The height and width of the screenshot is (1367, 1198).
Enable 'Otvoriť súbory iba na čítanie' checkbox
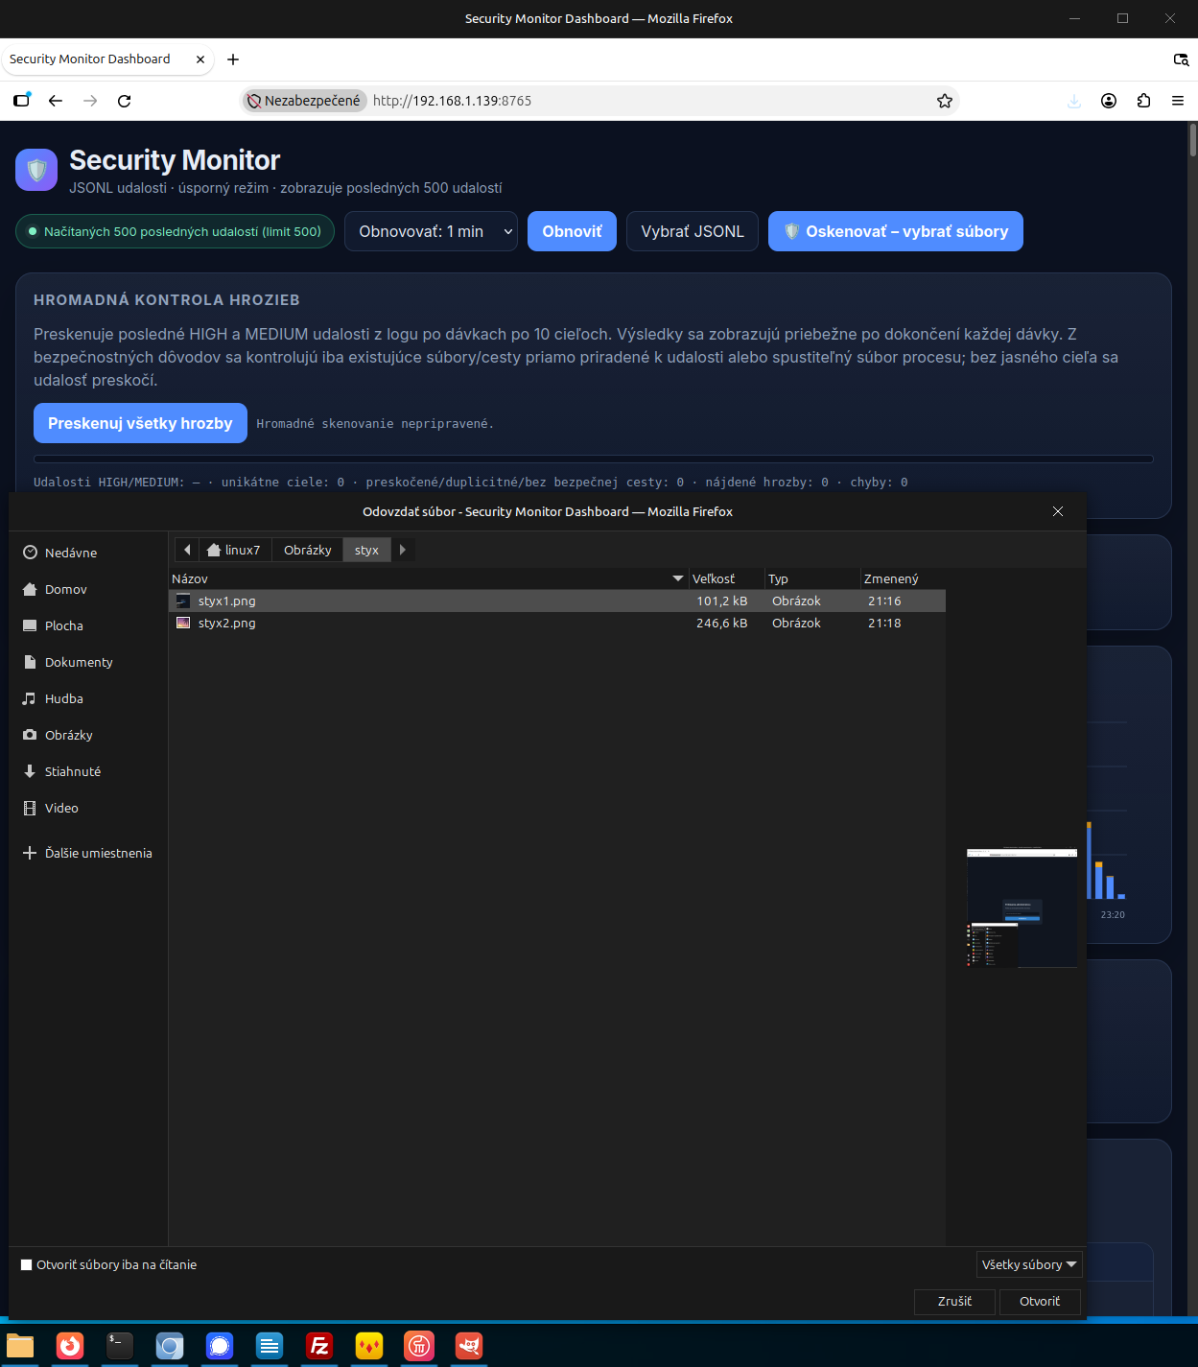27,1264
